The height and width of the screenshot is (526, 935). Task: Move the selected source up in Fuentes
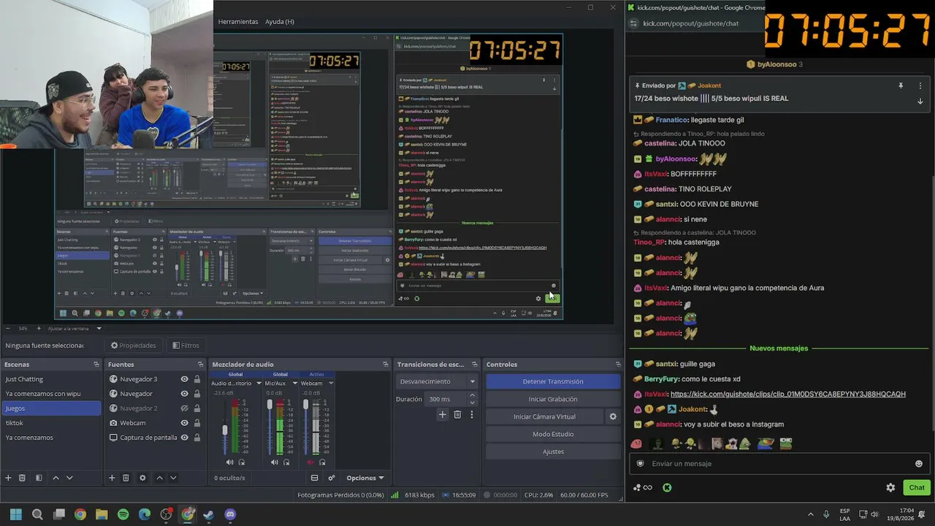159,478
